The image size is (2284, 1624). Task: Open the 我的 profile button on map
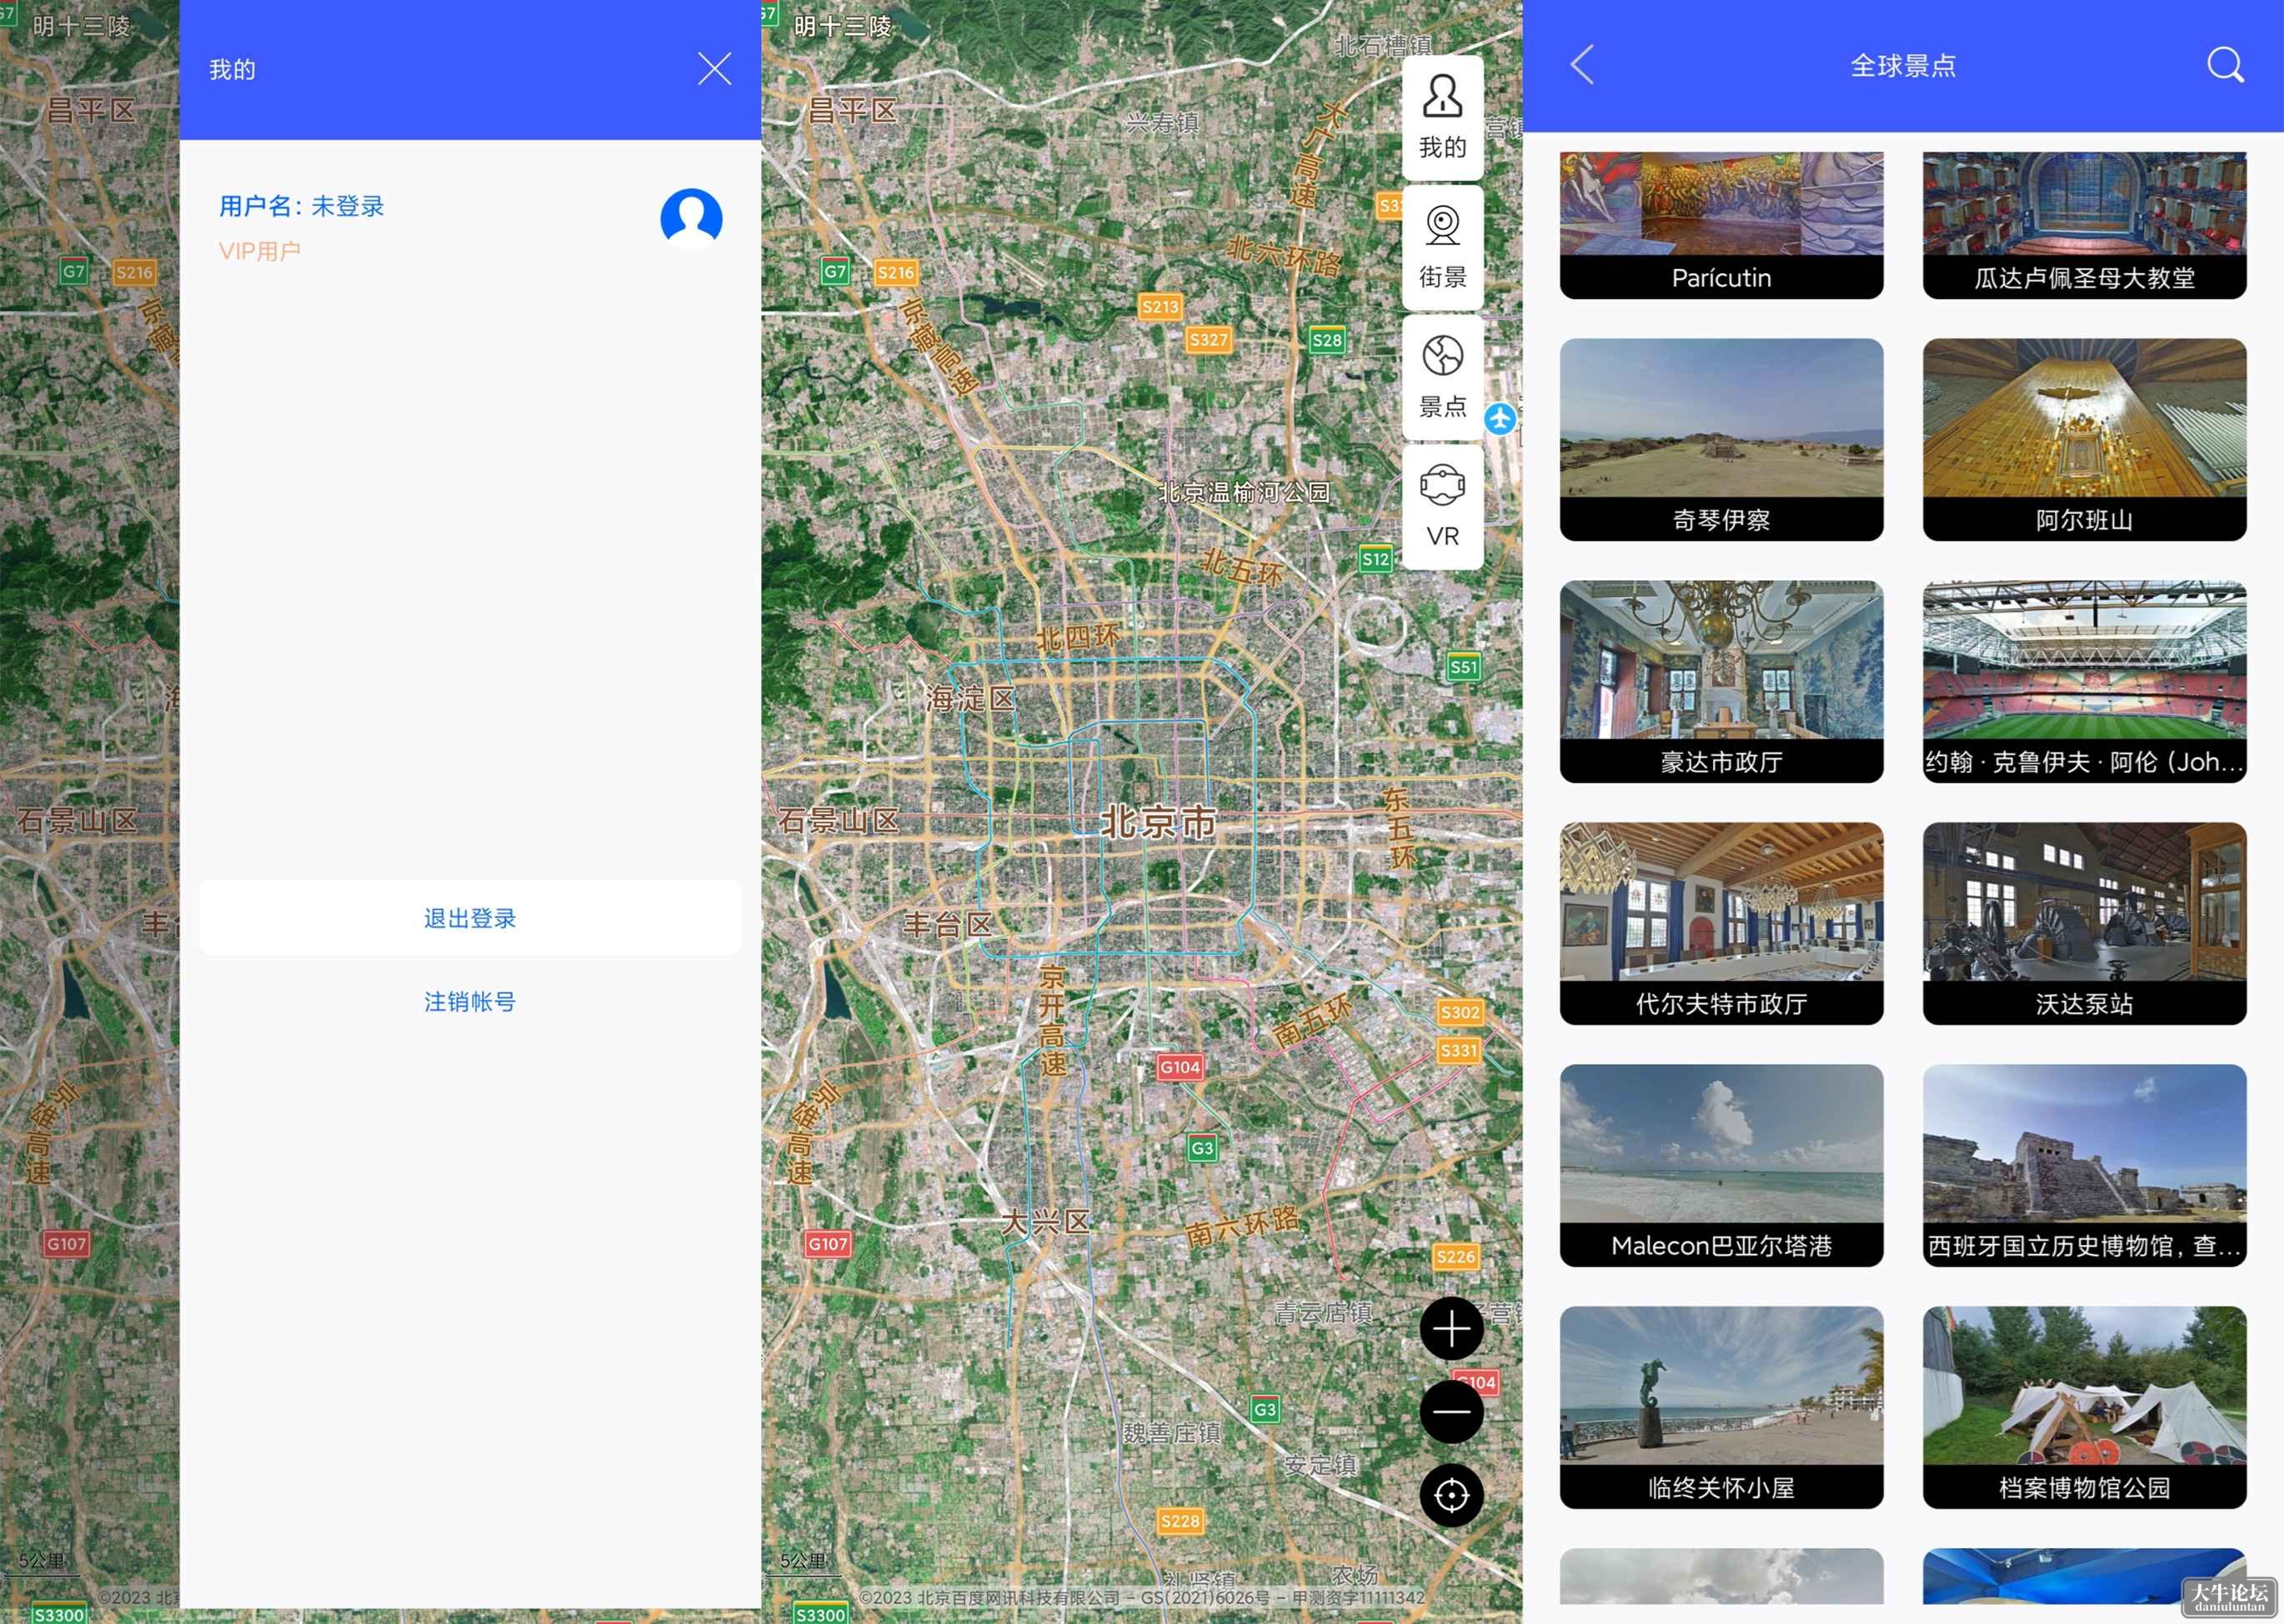[x=1443, y=118]
